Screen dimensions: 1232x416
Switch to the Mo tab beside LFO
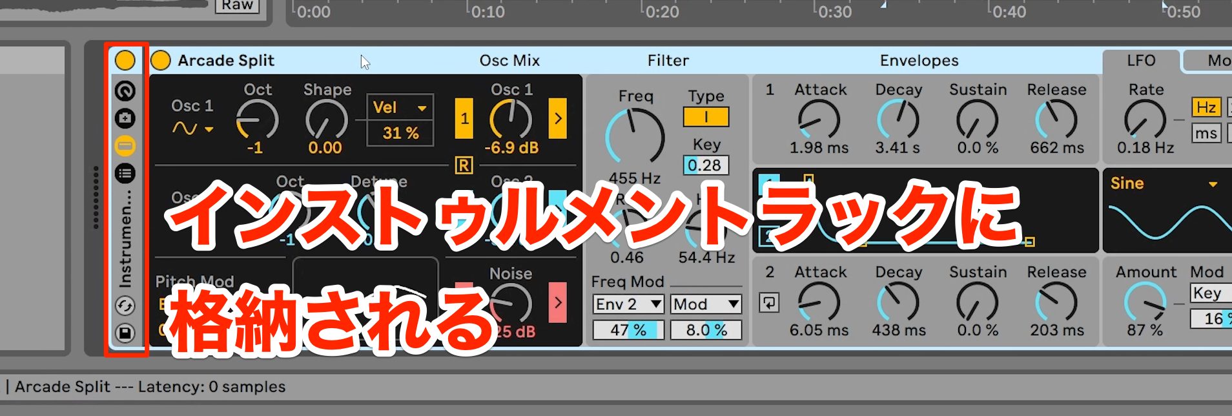pos(1208,61)
